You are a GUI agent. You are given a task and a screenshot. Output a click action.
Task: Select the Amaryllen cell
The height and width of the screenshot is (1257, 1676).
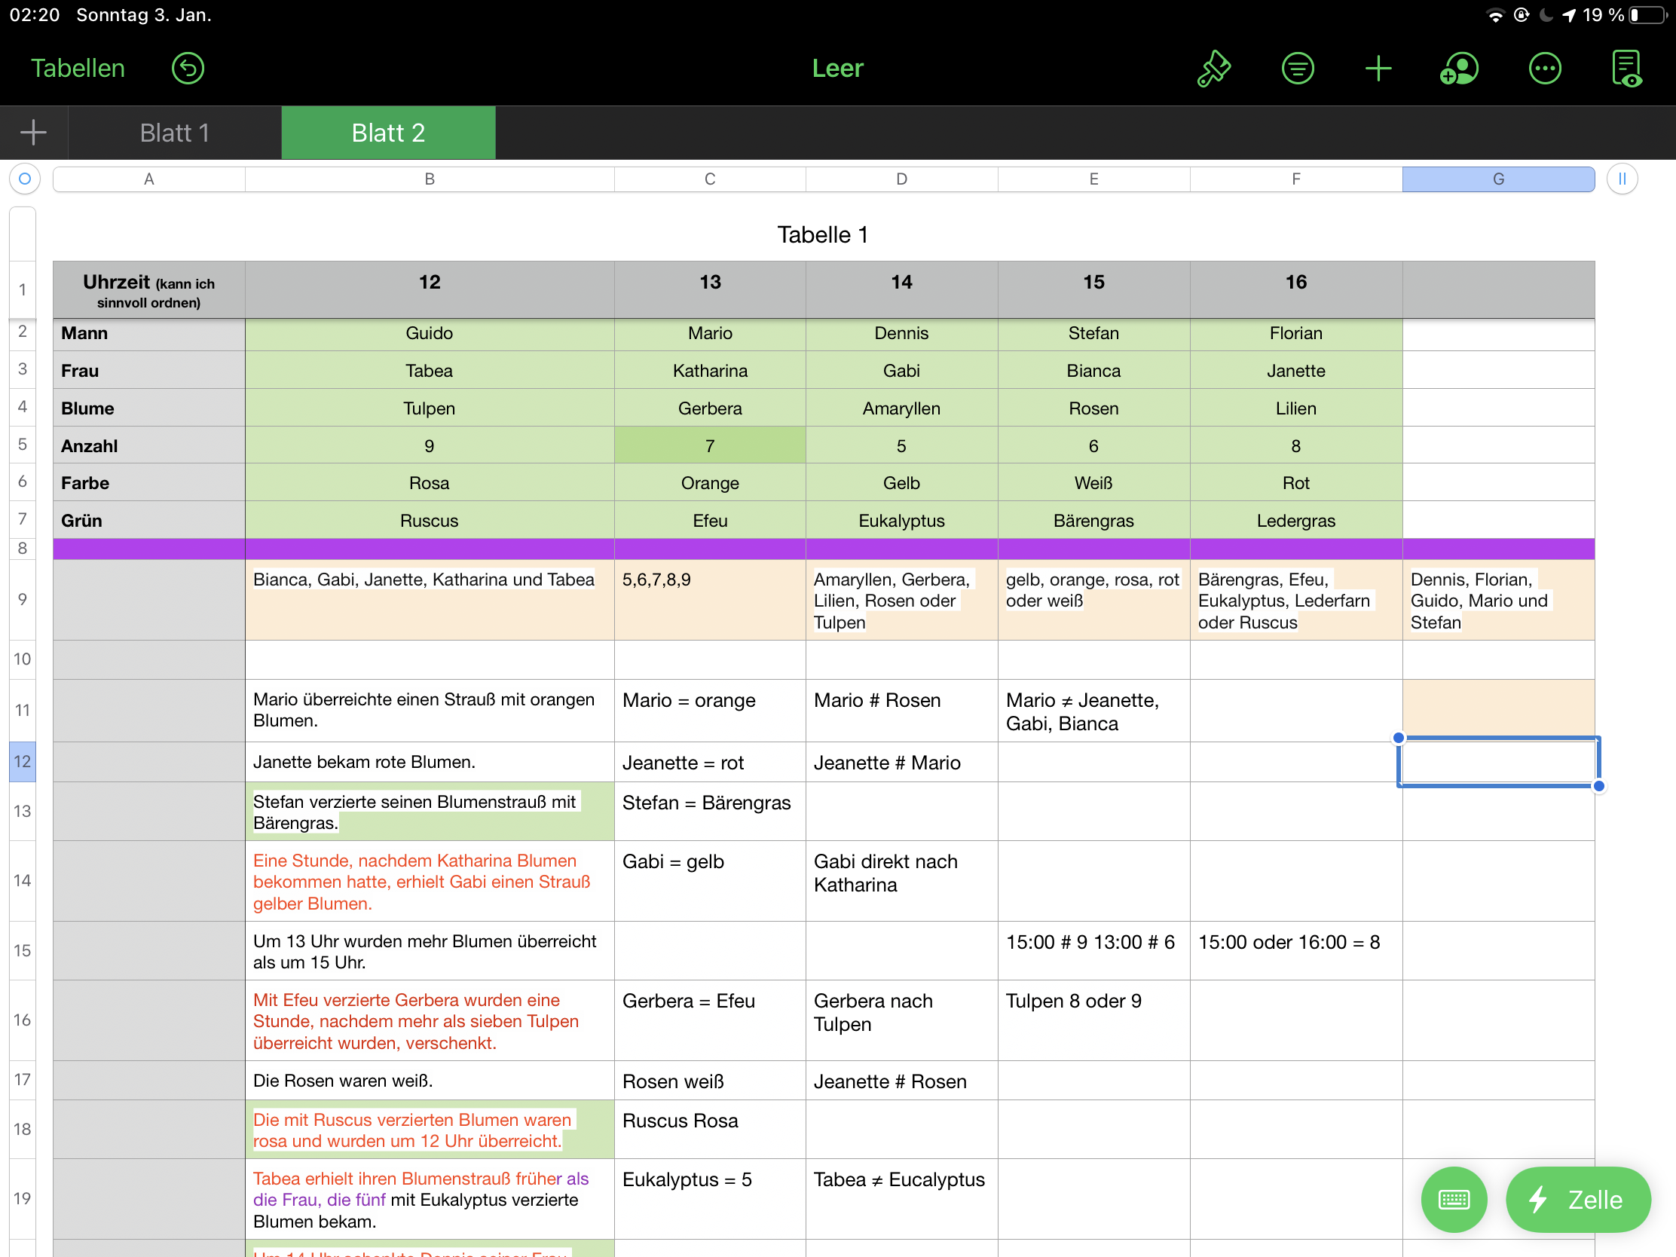coord(901,408)
